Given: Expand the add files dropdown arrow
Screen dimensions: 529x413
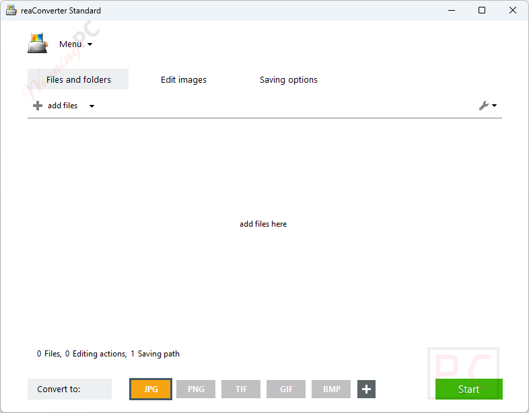Looking at the screenshot, I should point(92,106).
